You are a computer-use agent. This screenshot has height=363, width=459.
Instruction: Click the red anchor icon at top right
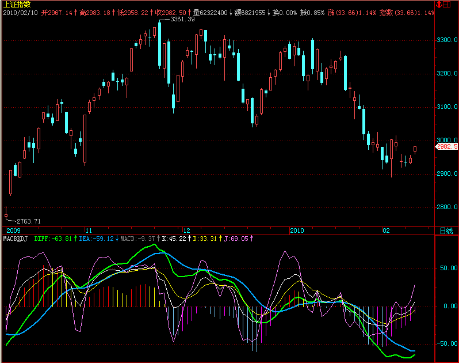point(439,4)
